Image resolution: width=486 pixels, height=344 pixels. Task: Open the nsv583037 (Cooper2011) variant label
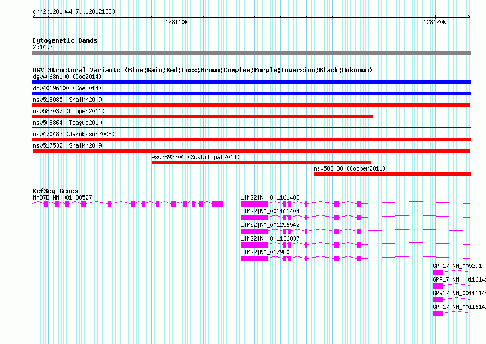pos(69,111)
